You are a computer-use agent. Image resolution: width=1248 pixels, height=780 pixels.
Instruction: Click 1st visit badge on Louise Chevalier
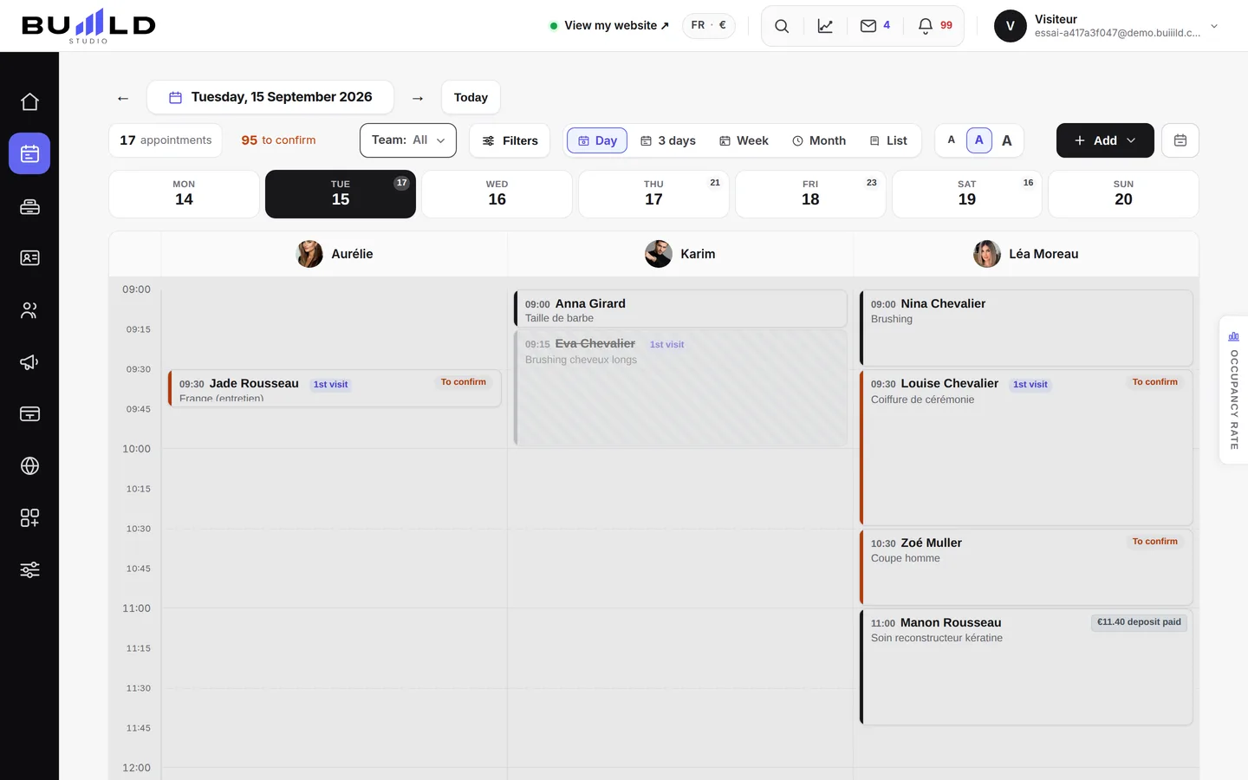click(1030, 385)
